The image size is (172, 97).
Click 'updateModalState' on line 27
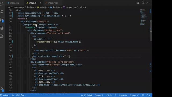point(45,42)
